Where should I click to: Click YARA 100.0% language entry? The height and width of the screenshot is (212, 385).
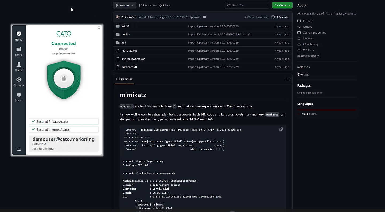tap(307, 114)
